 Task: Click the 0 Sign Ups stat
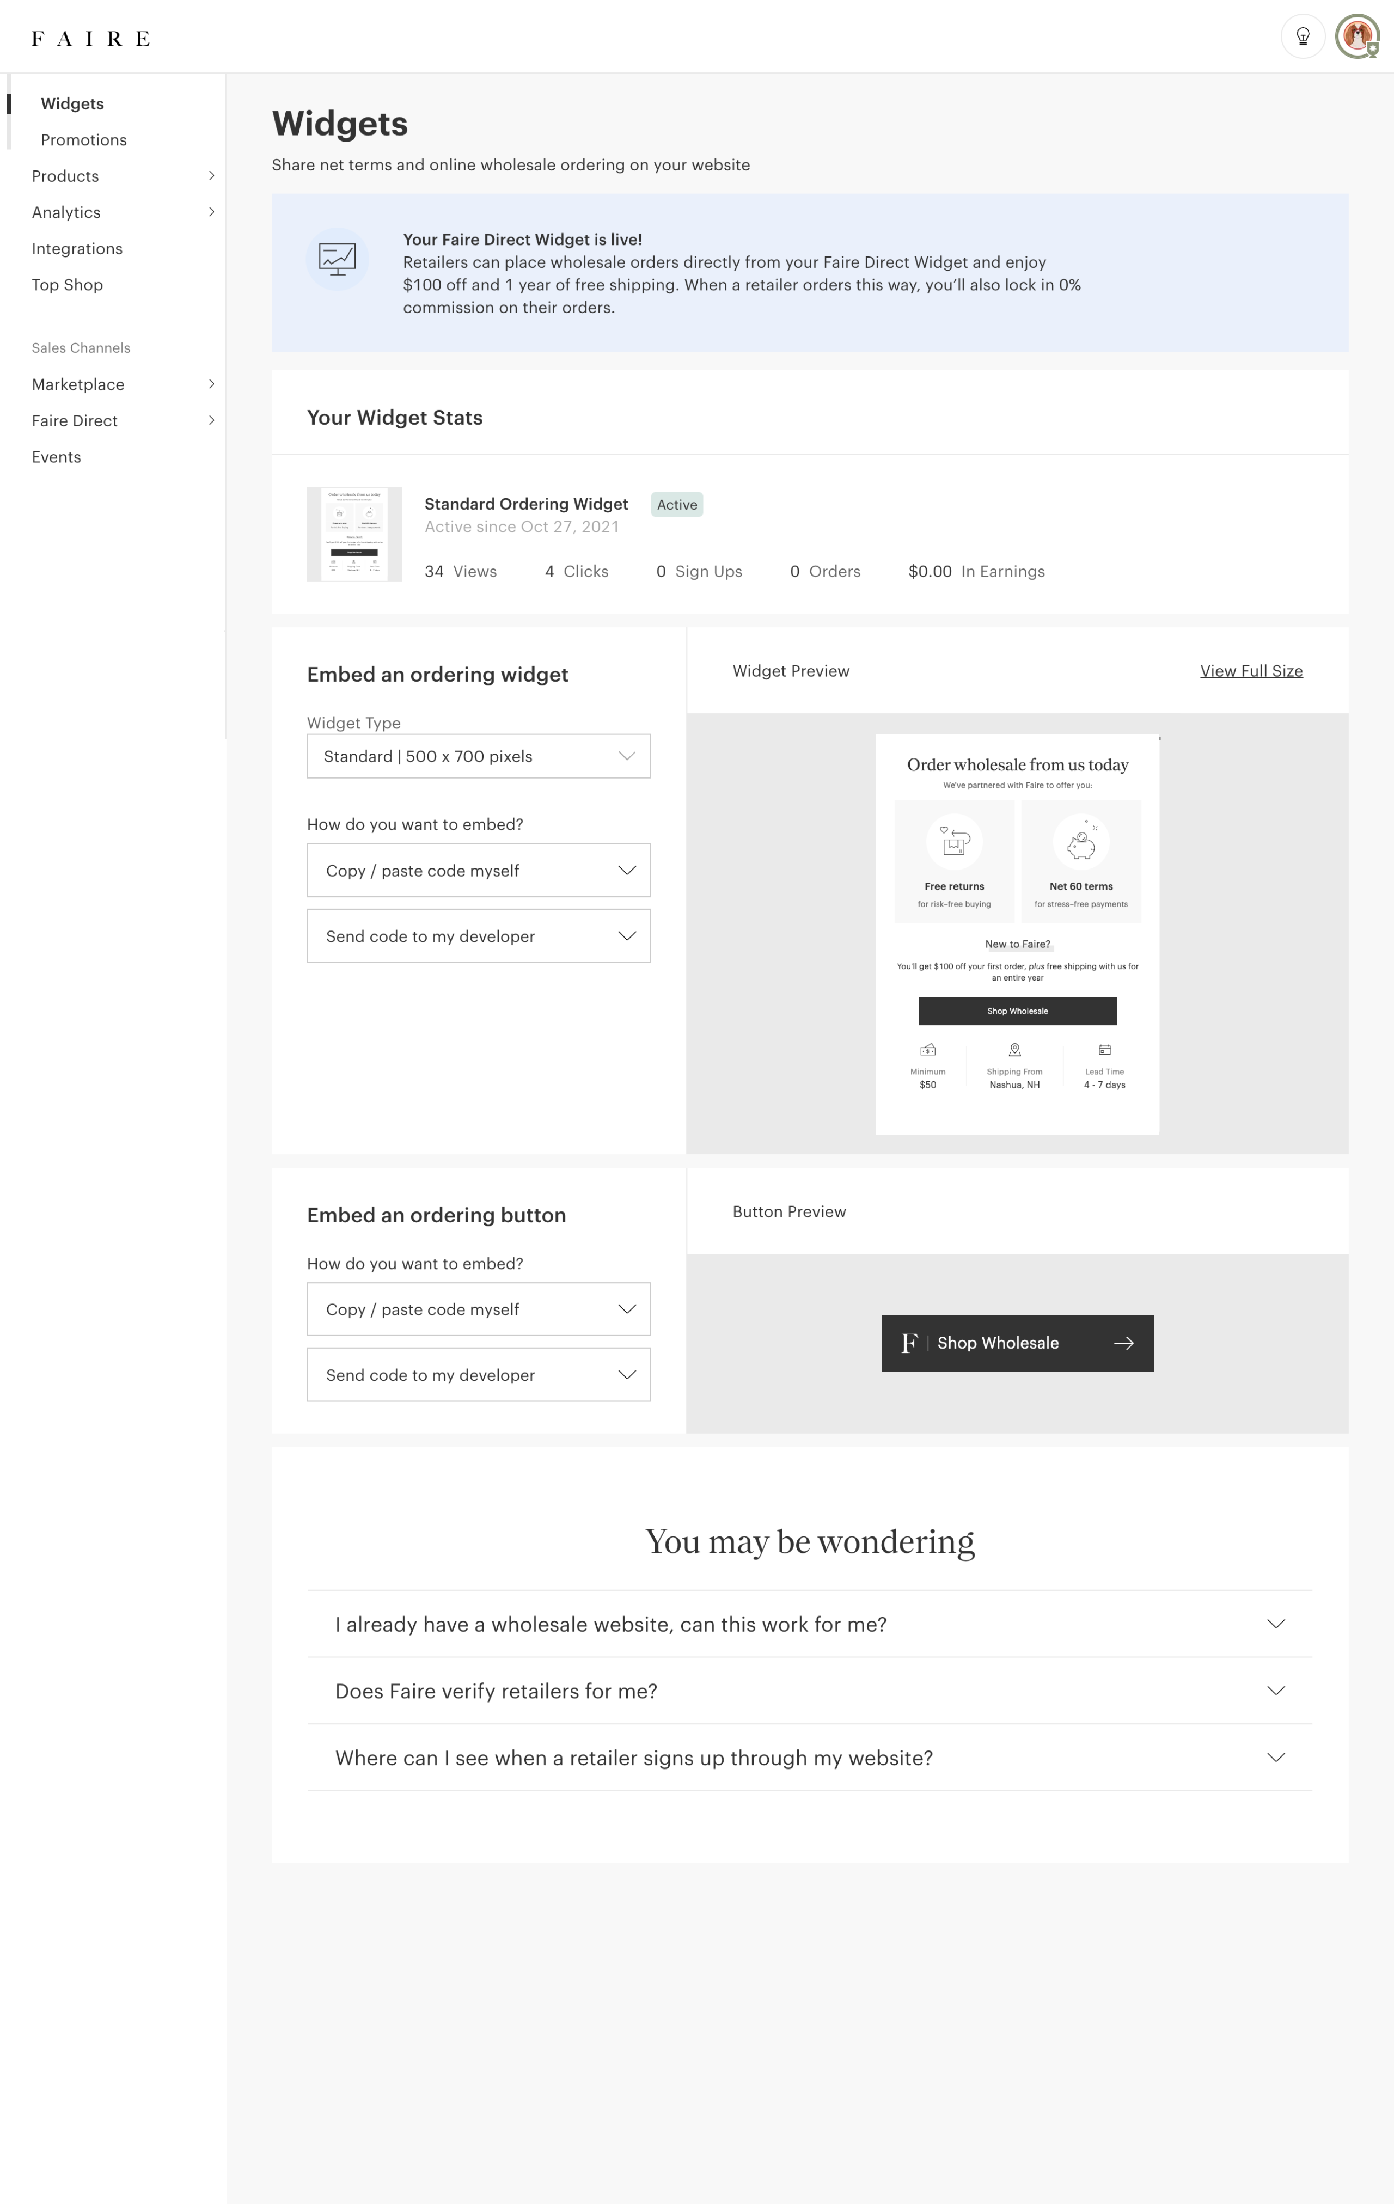click(699, 571)
